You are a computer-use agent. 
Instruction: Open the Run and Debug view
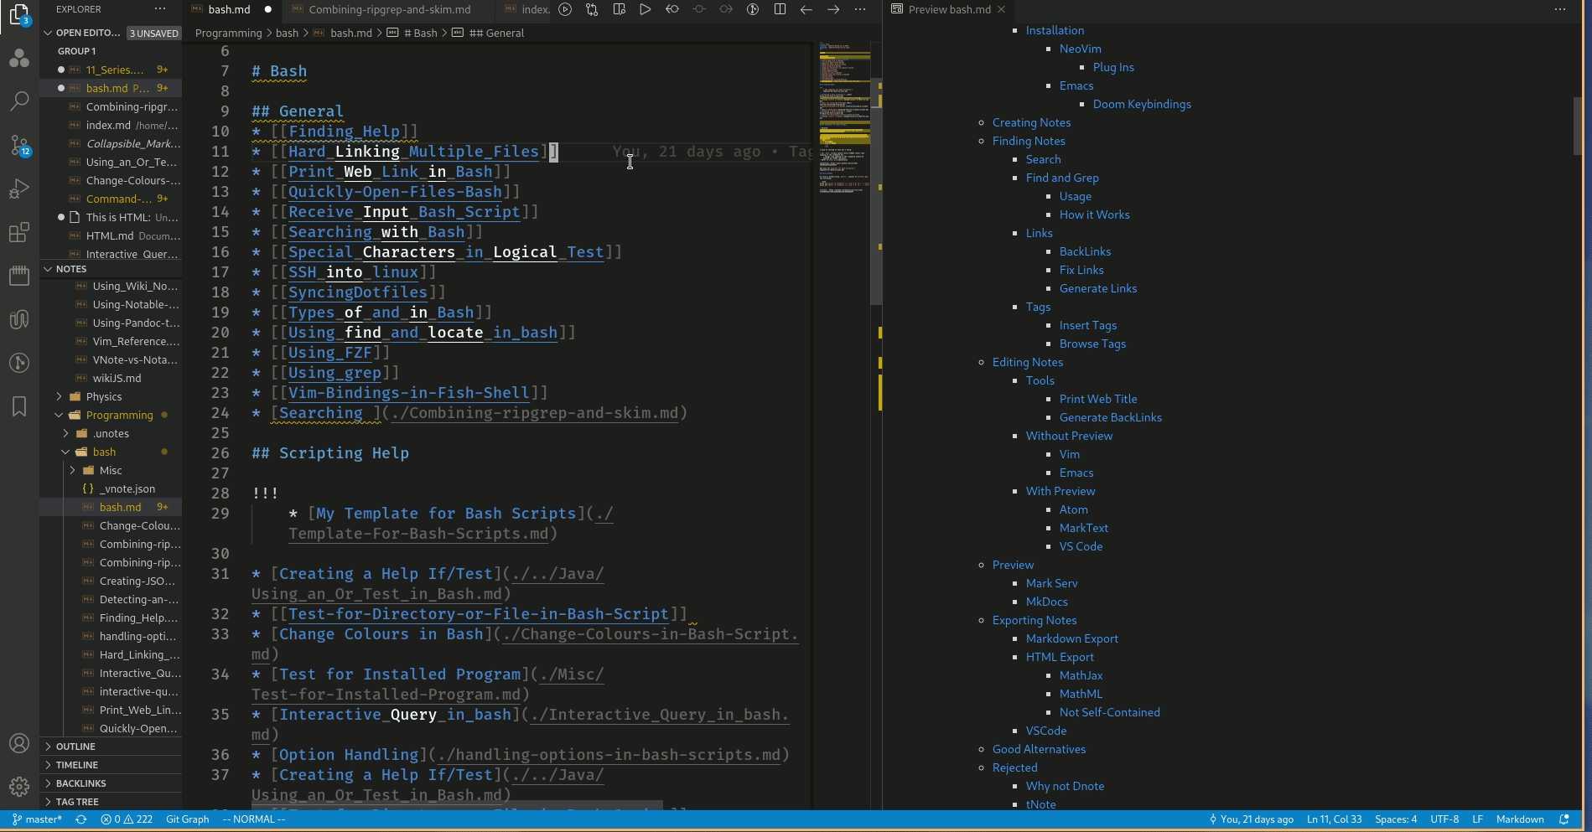coord(18,189)
